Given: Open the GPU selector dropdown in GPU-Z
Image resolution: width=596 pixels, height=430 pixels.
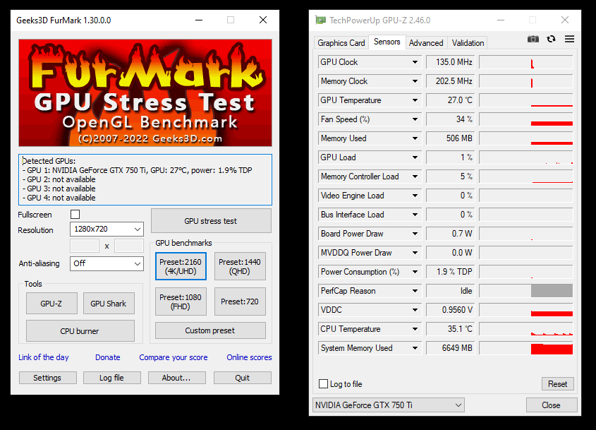Looking at the screenshot, I should click(388, 405).
